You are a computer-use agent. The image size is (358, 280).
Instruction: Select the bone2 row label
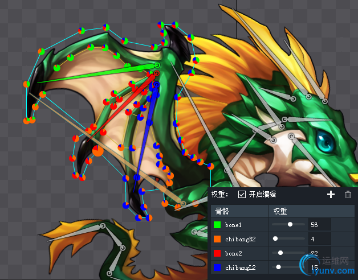[233, 253]
